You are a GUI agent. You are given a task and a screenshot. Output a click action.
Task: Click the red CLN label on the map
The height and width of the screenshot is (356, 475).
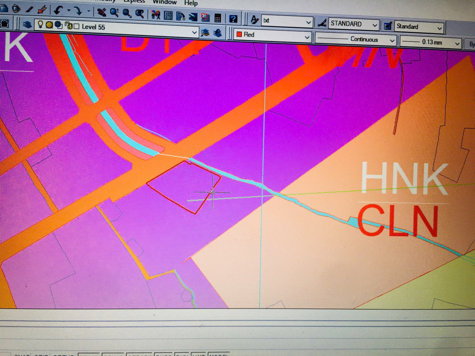coord(398,220)
